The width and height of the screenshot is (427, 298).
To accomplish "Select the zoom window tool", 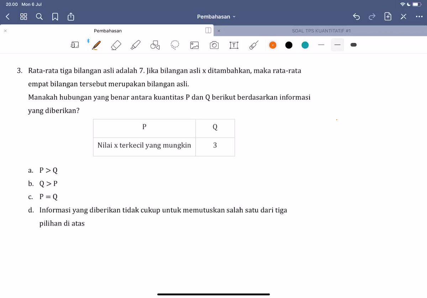I will tap(74, 45).
